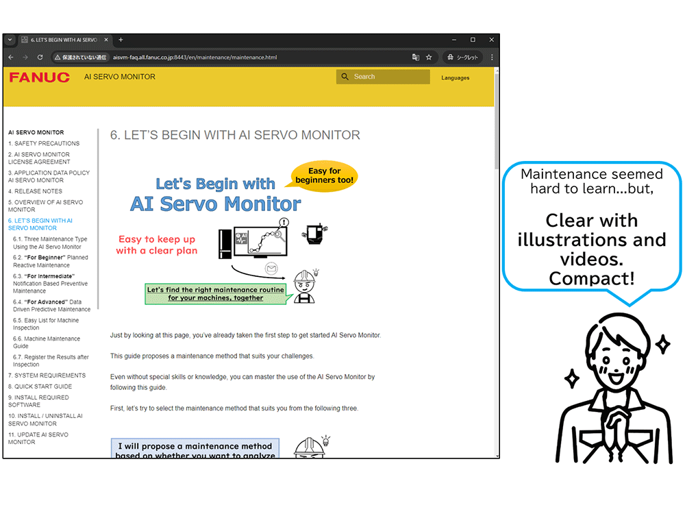Focus the address bar URL
Screen dimensions: 685x514
(x=195, y=58)
